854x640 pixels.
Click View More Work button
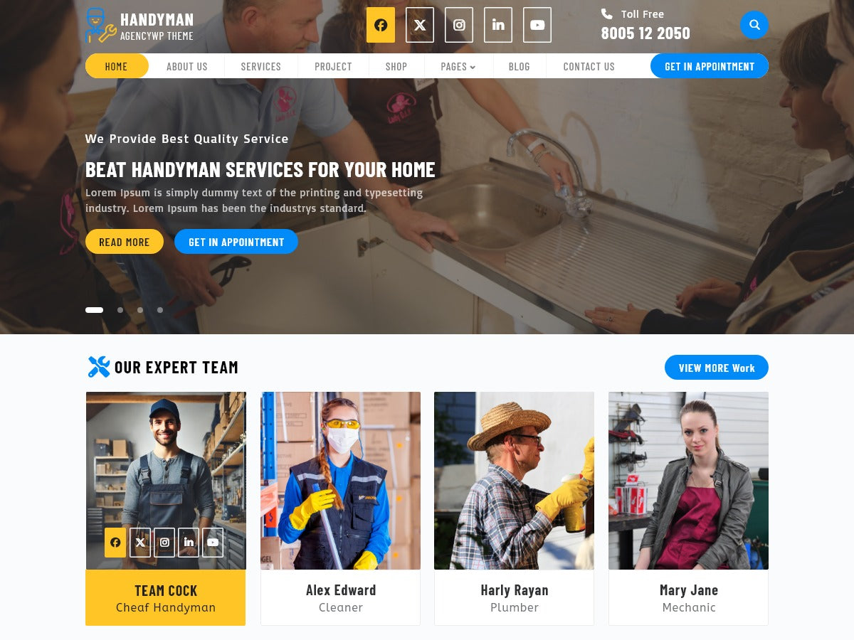pos(717,368)
